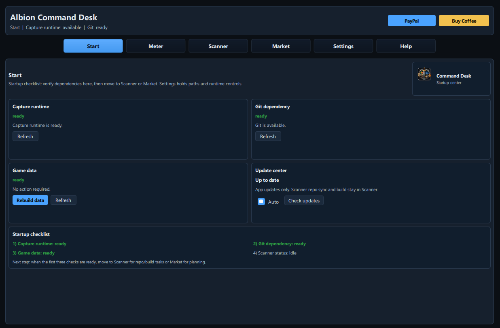Disable the Auto update checkbox
500x328 pixels.
[x=261, y=201]
